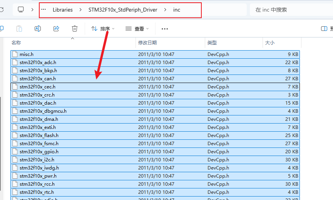Click the DevCpp.h type of stm32f10x_exti.h
Viewport: 333px width, 200px height.
218,127
